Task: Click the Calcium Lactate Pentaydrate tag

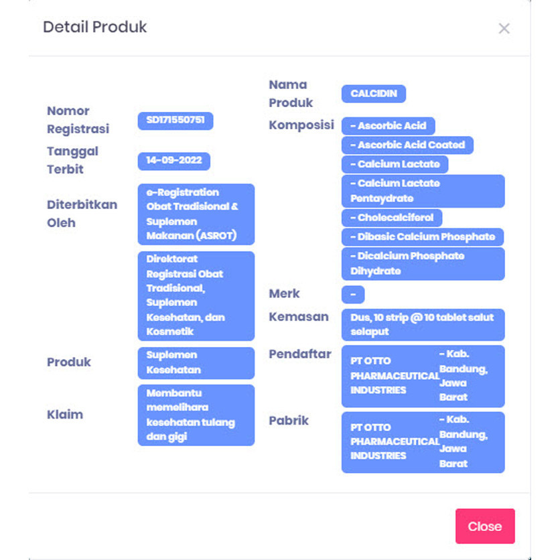Action: (x=423, y=191)
